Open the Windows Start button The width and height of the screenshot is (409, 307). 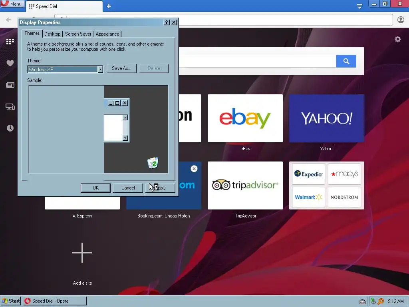pyautogui.click(x=10, y=301)
